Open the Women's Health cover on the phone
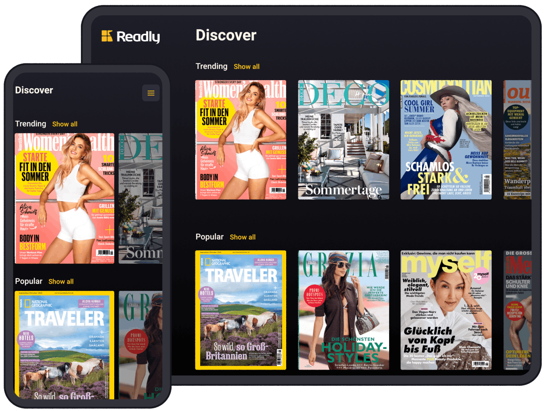This screenshot has width=548, height=411. 65,199
